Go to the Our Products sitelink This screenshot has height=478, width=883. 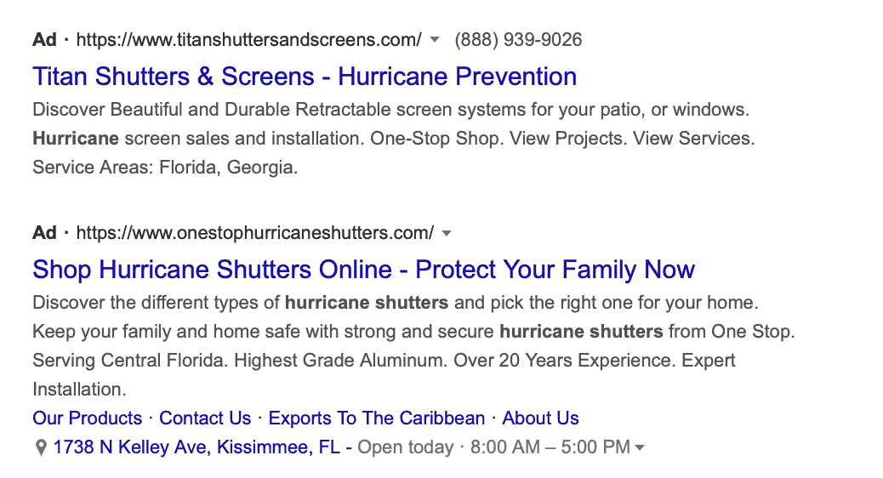(88, 418)
